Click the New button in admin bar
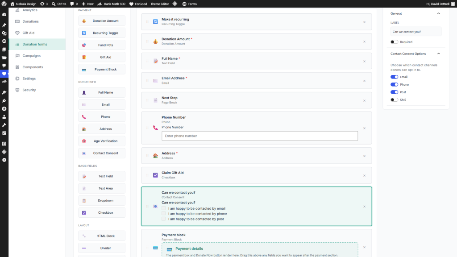The height and width of the screenshot is (257, 457). pos(87,4)
